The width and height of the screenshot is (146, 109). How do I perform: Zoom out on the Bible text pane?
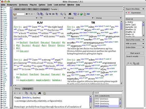[x=65, y=14]
